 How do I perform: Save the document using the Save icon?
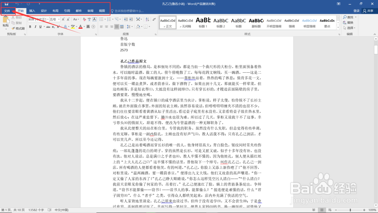(x=6, y=4)
